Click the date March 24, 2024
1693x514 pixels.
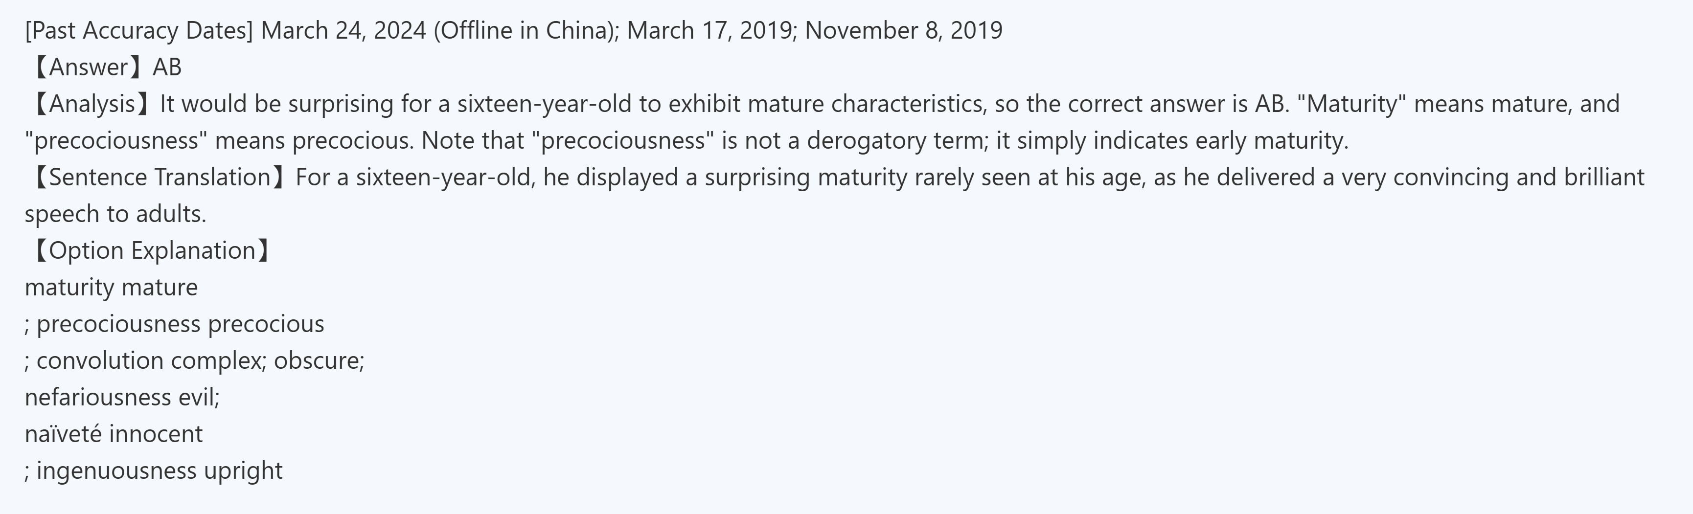[x=343, y=31]
